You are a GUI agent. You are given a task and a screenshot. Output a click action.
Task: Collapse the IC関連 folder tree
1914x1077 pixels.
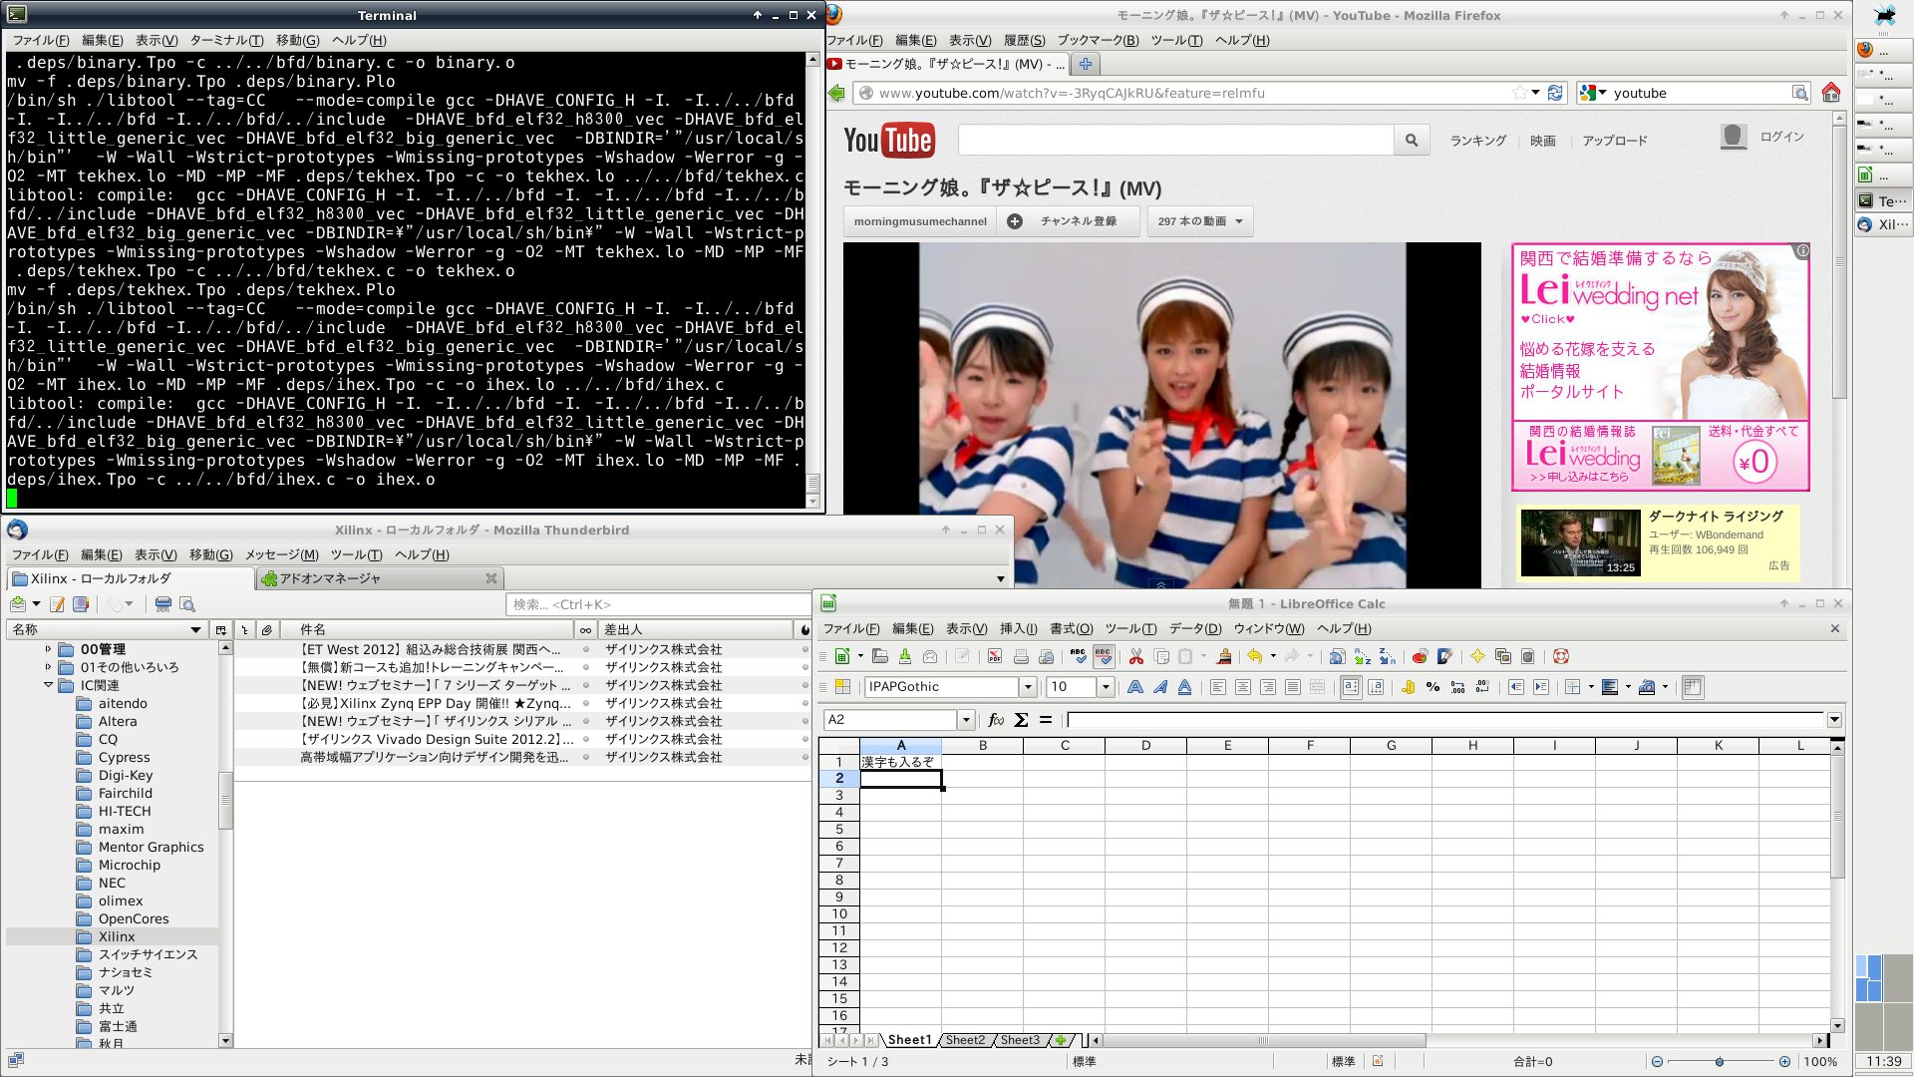[48, 685]
